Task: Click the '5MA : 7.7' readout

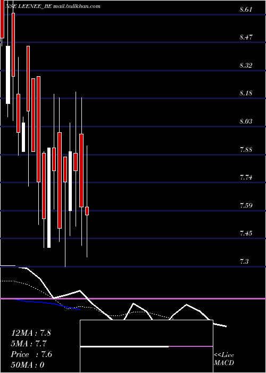Action: [x=29, y=344]
